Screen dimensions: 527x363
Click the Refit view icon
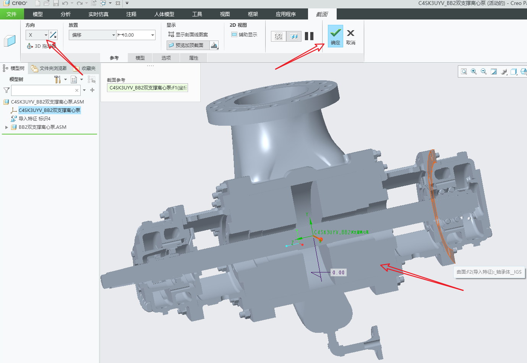(464, 71)
